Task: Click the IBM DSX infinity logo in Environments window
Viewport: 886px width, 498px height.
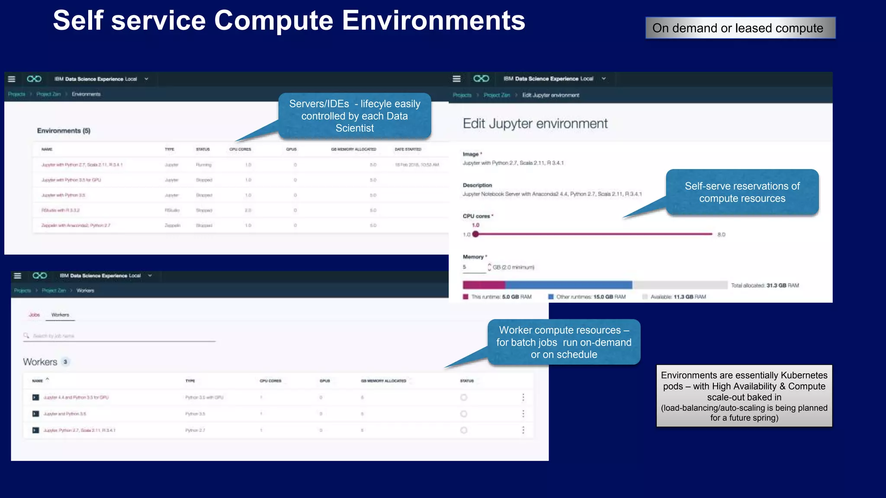Action: (x=34, y=79)
